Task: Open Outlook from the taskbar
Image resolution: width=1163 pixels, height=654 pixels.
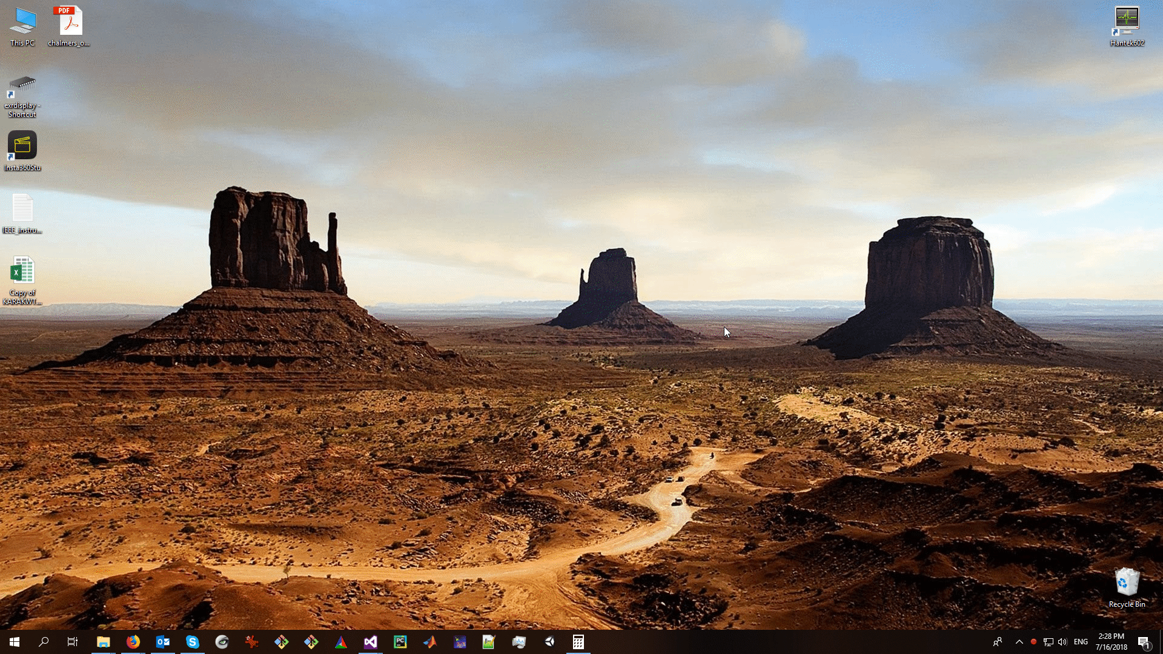Action: point(162,642)
